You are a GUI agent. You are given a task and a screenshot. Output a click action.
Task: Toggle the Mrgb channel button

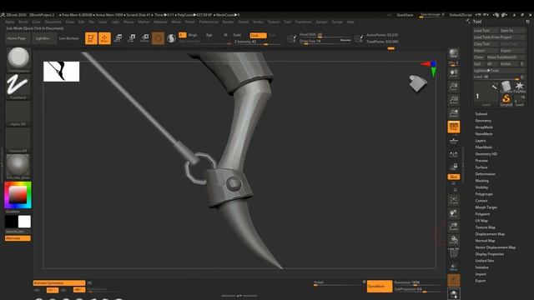[x=193, y=35]
